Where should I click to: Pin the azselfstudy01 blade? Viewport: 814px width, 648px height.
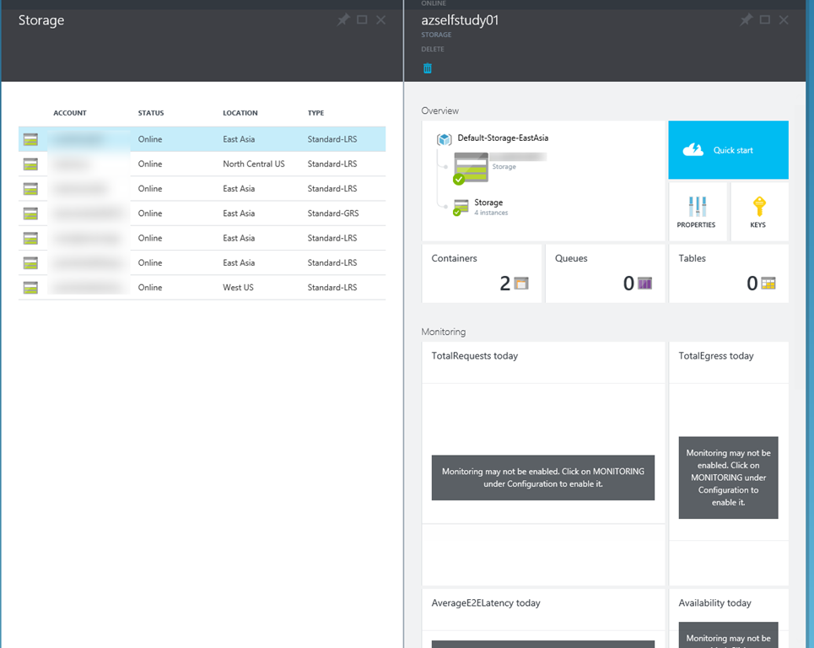746,19
